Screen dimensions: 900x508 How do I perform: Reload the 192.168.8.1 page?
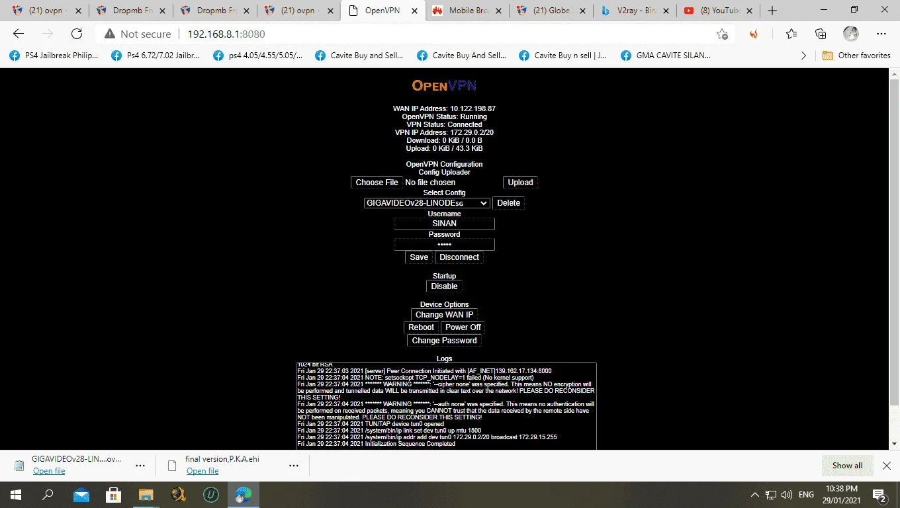(77, 34)
